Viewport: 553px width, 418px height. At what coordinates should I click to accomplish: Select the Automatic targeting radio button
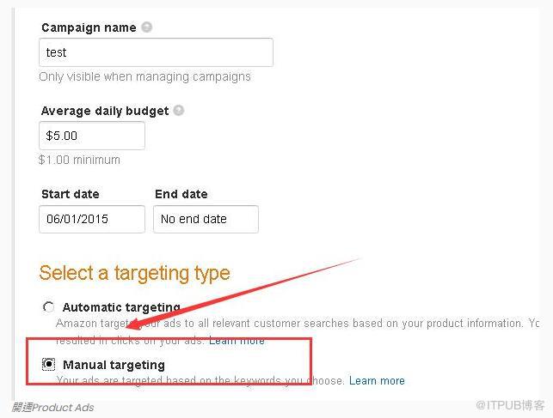coord(49,307)
